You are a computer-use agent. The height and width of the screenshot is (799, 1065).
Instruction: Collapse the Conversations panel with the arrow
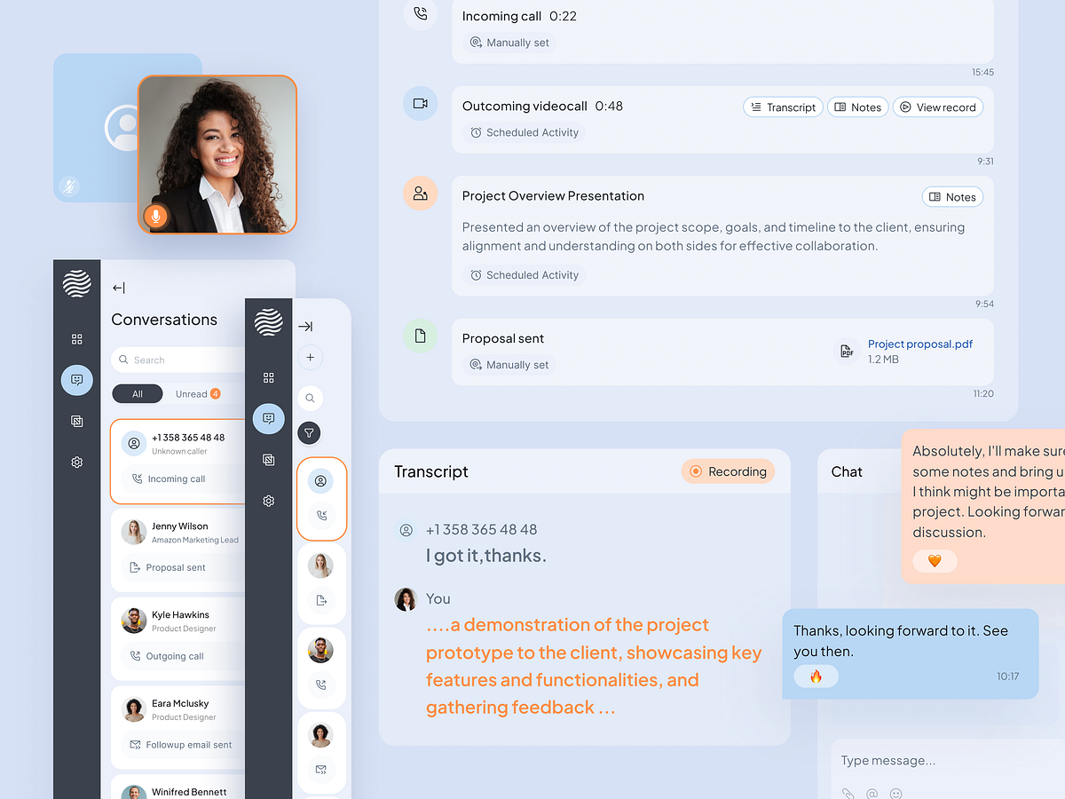pyautogui.click(x=118, y=288)
